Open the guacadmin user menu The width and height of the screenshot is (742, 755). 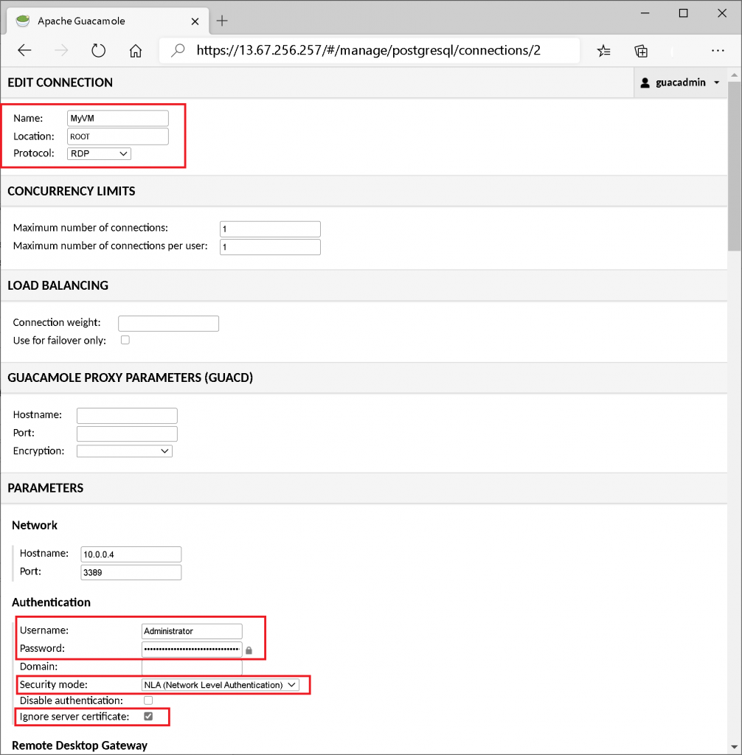680,83
